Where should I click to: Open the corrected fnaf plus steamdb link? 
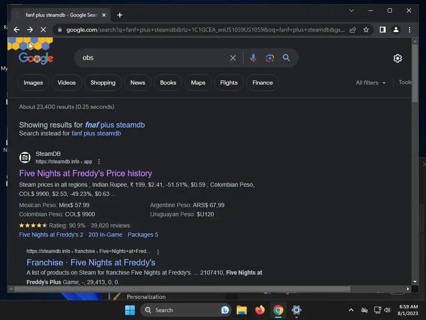click(115, 125)
